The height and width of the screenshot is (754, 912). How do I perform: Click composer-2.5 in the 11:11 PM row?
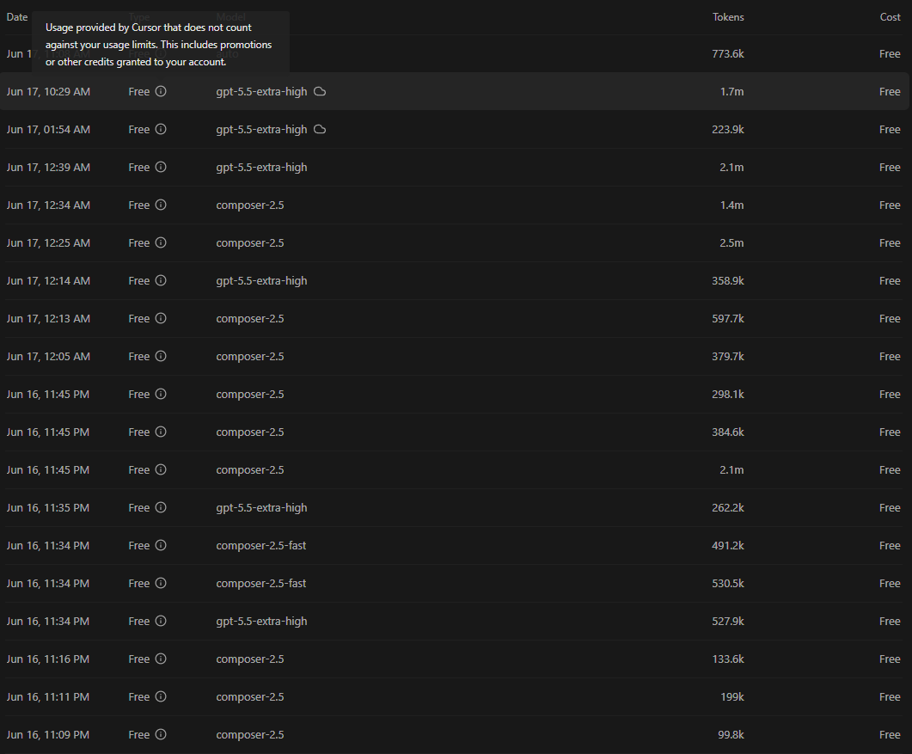[250, 696]
